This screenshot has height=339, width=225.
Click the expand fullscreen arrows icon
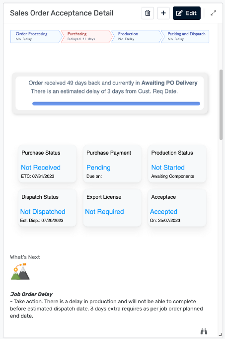[214, 13]
